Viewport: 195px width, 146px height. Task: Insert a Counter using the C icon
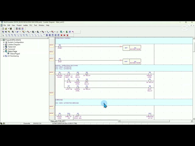tap(55, 35)
